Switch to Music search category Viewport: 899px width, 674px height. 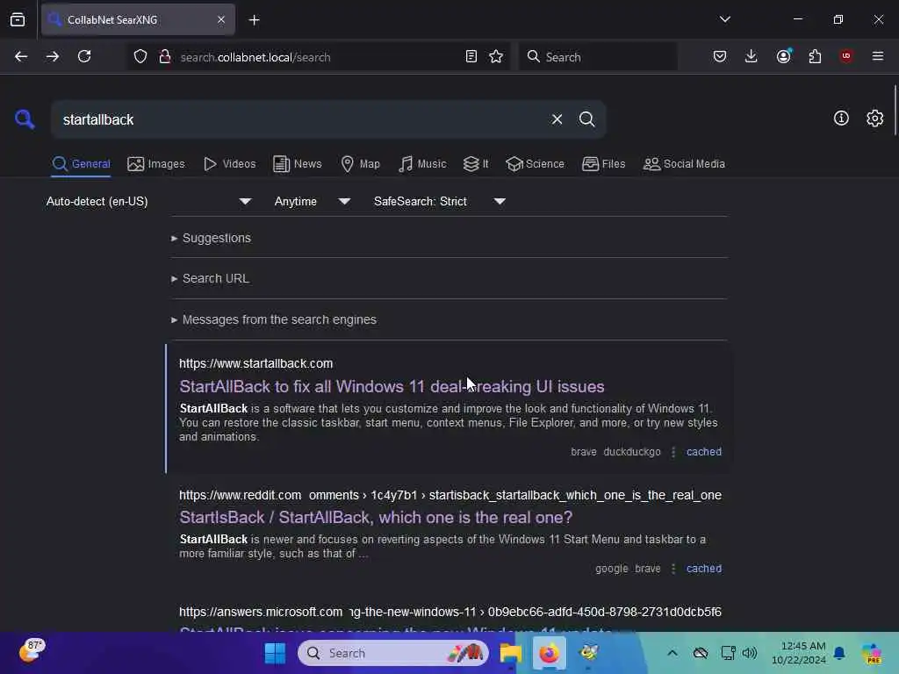[x=422, y=164]
